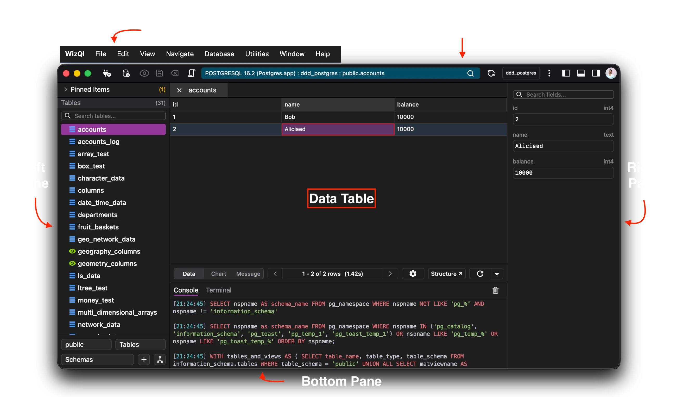
Task: Open table settings via the gear icon
Action: [413, 274]
